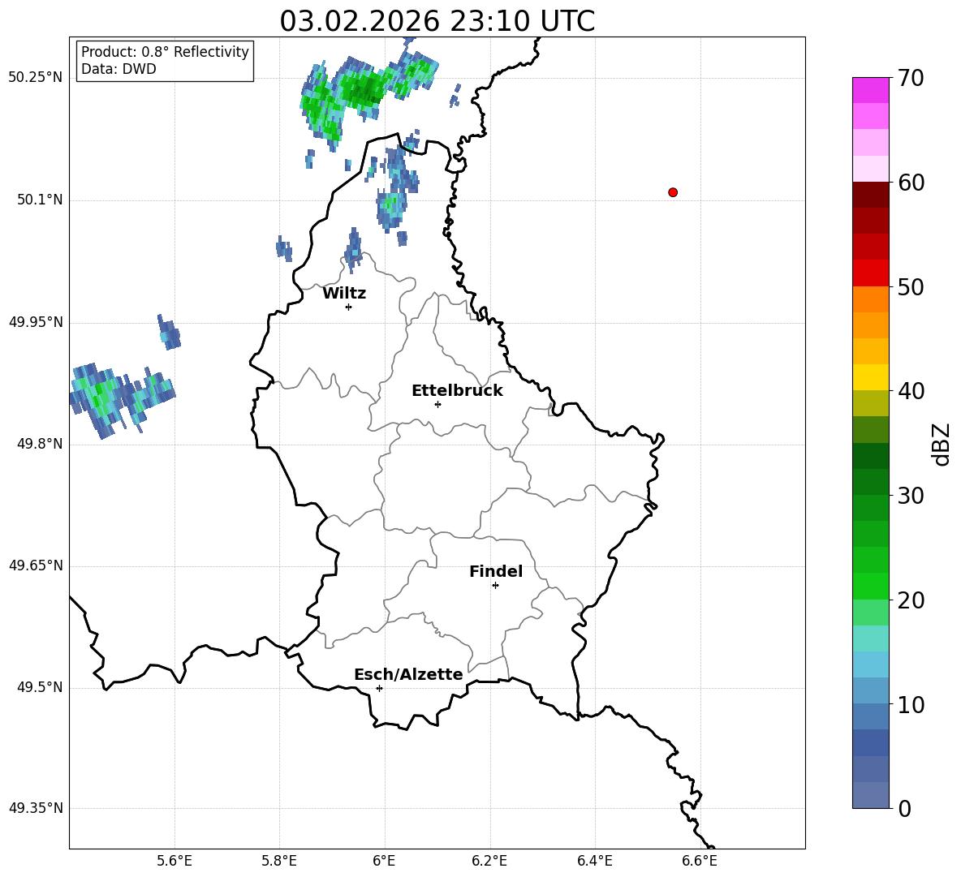The width and height of the screenshot is (961, 877).
Task: Click the dBZ colorbar axis label
Action: [942, 444]
